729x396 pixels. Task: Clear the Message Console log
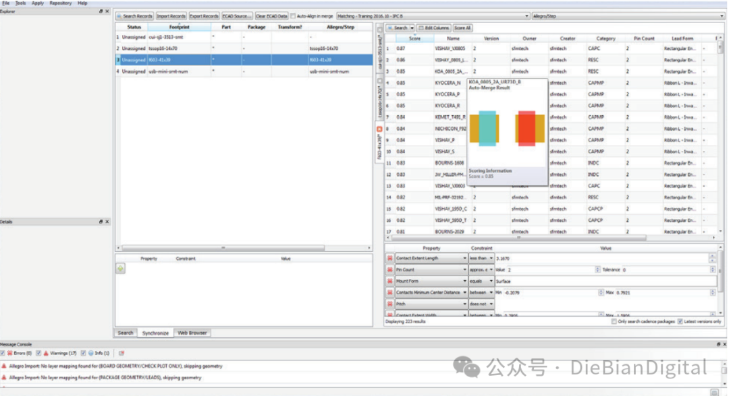[x=122, y=354]
